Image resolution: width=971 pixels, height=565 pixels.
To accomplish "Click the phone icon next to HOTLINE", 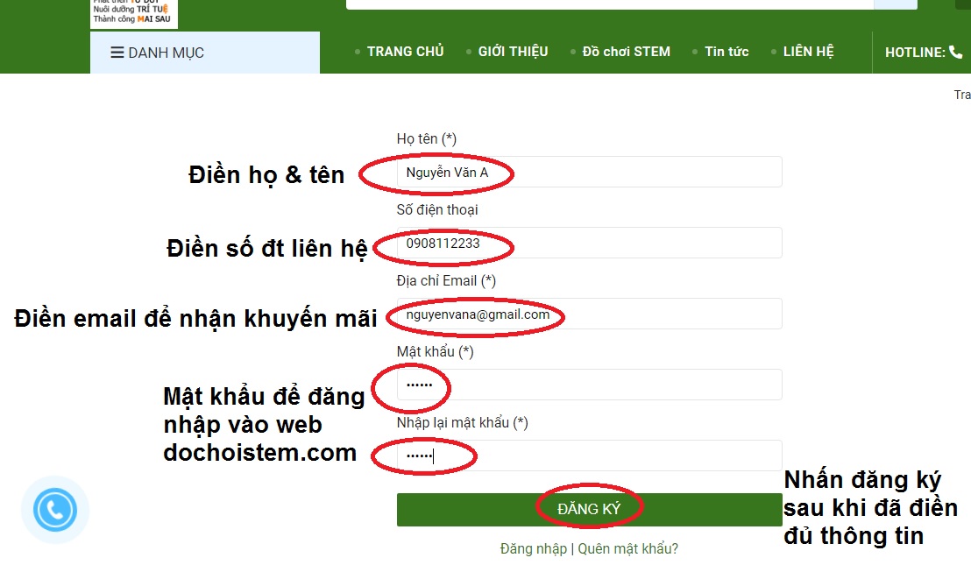I will click(955, 52).
